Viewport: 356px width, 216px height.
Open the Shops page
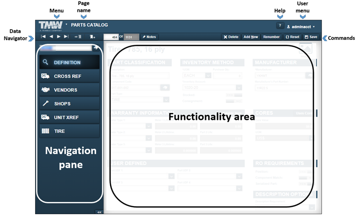point(69,104)
